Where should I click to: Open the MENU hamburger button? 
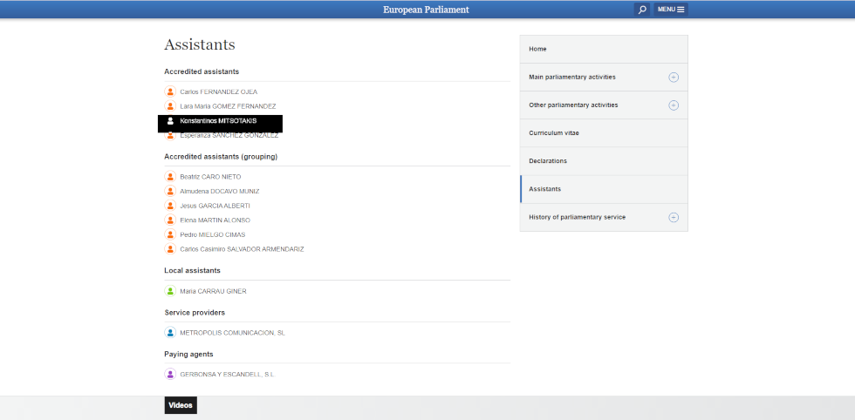click(x=671, y=10)
